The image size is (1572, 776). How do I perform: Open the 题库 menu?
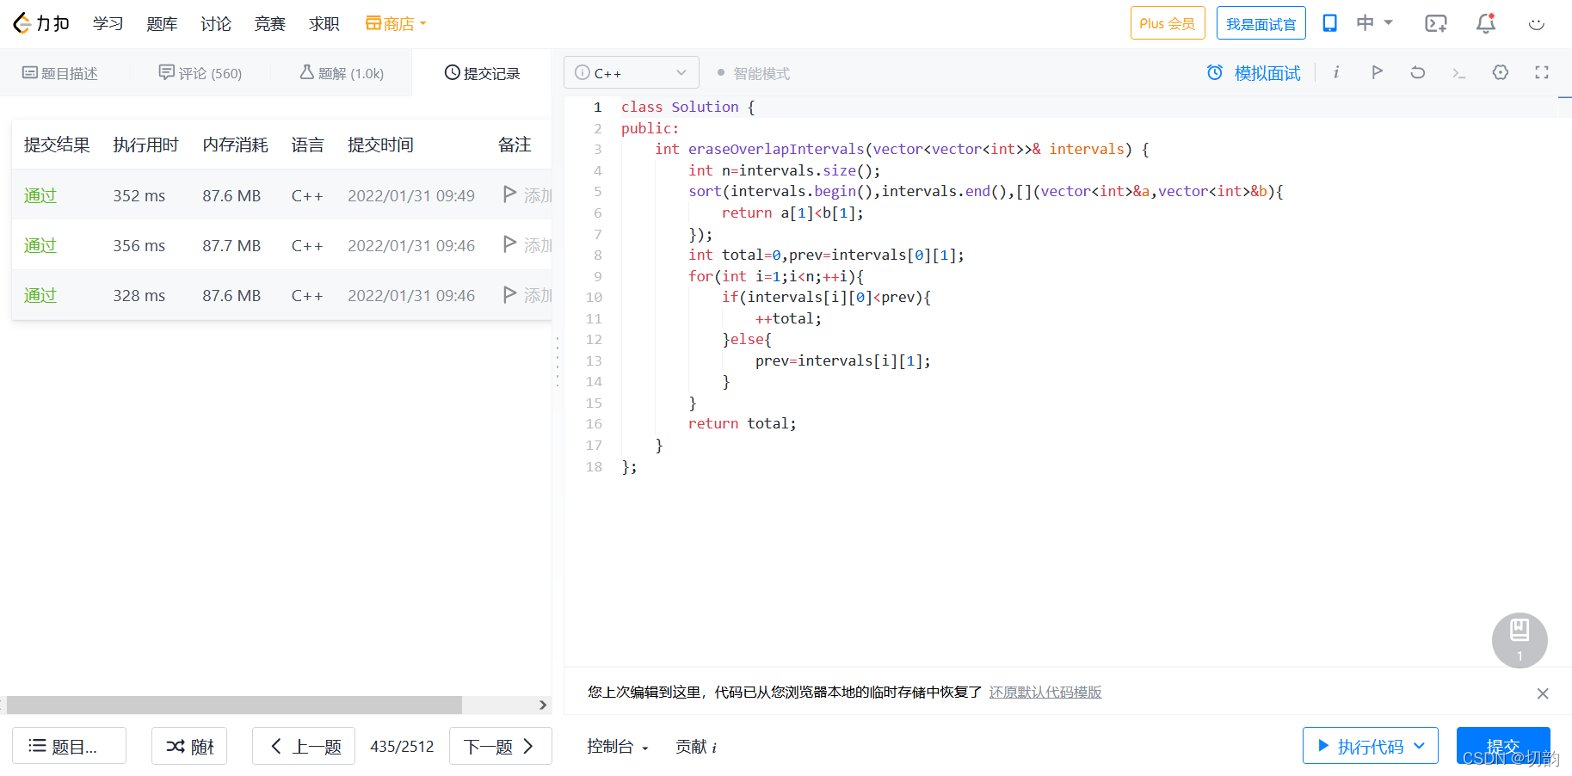tap(162, 23)
